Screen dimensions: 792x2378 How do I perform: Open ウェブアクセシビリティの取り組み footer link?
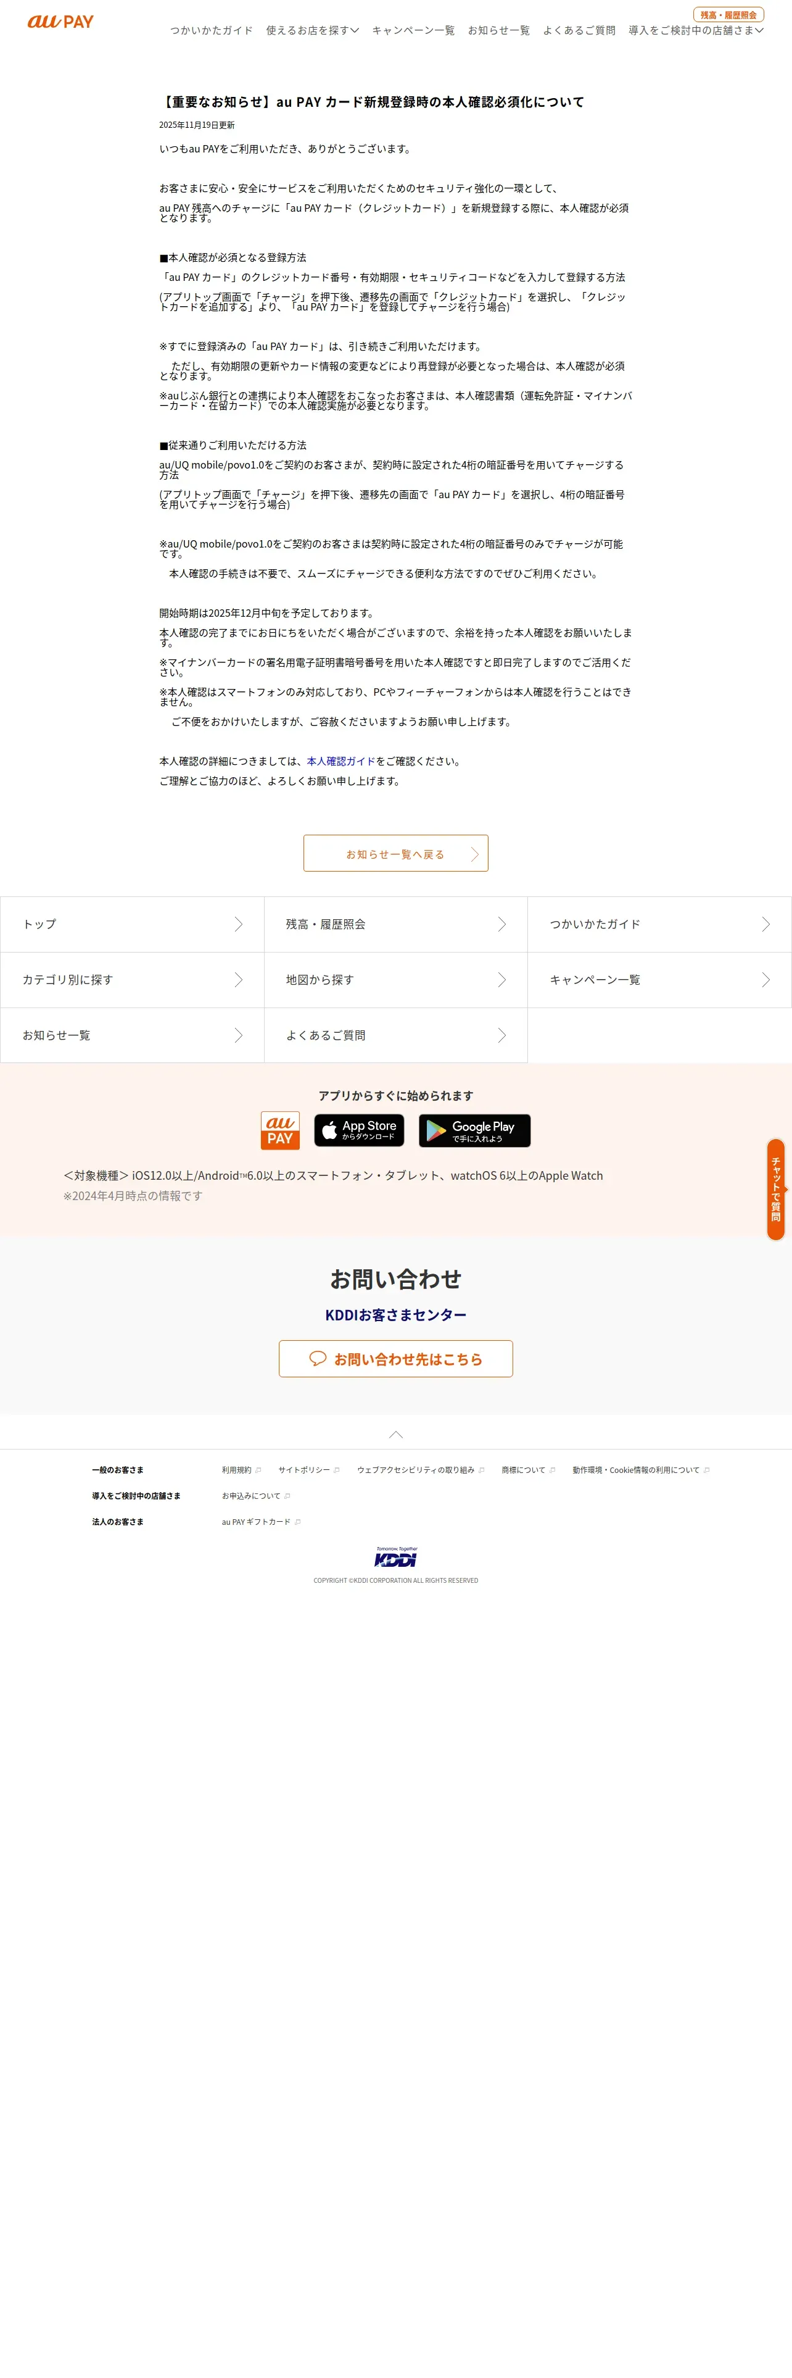[x=421, y=1470]
